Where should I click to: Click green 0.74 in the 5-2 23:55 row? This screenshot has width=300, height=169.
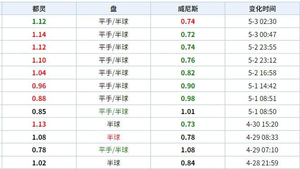coord(188,47)
